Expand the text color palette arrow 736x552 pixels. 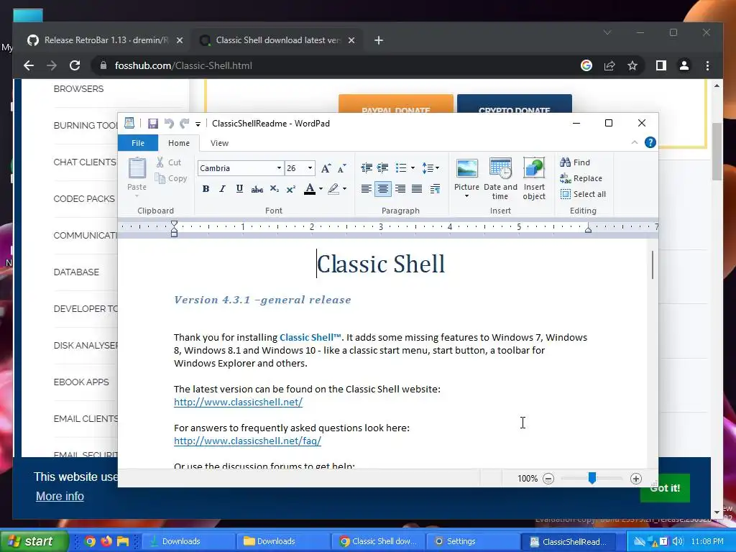click(321, 189)
